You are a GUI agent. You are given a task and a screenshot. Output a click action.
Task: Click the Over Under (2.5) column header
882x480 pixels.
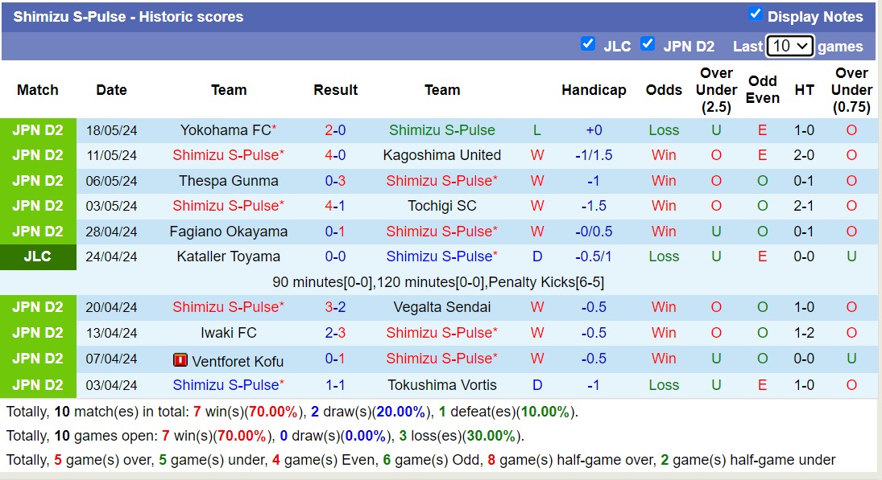coord(716,90)
